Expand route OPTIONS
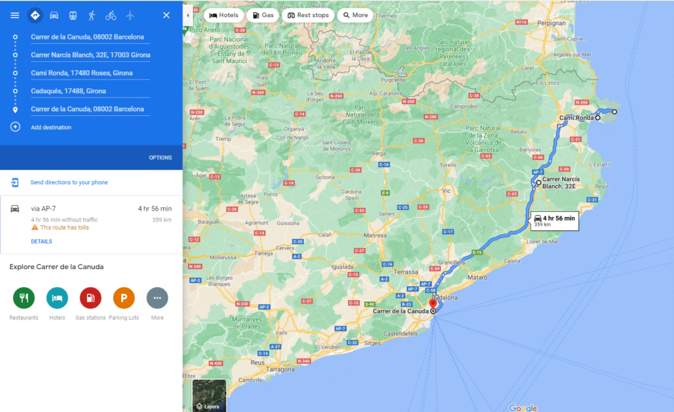Screen dimensions: 674x412 pyautogui.click(x=160, y=158)
